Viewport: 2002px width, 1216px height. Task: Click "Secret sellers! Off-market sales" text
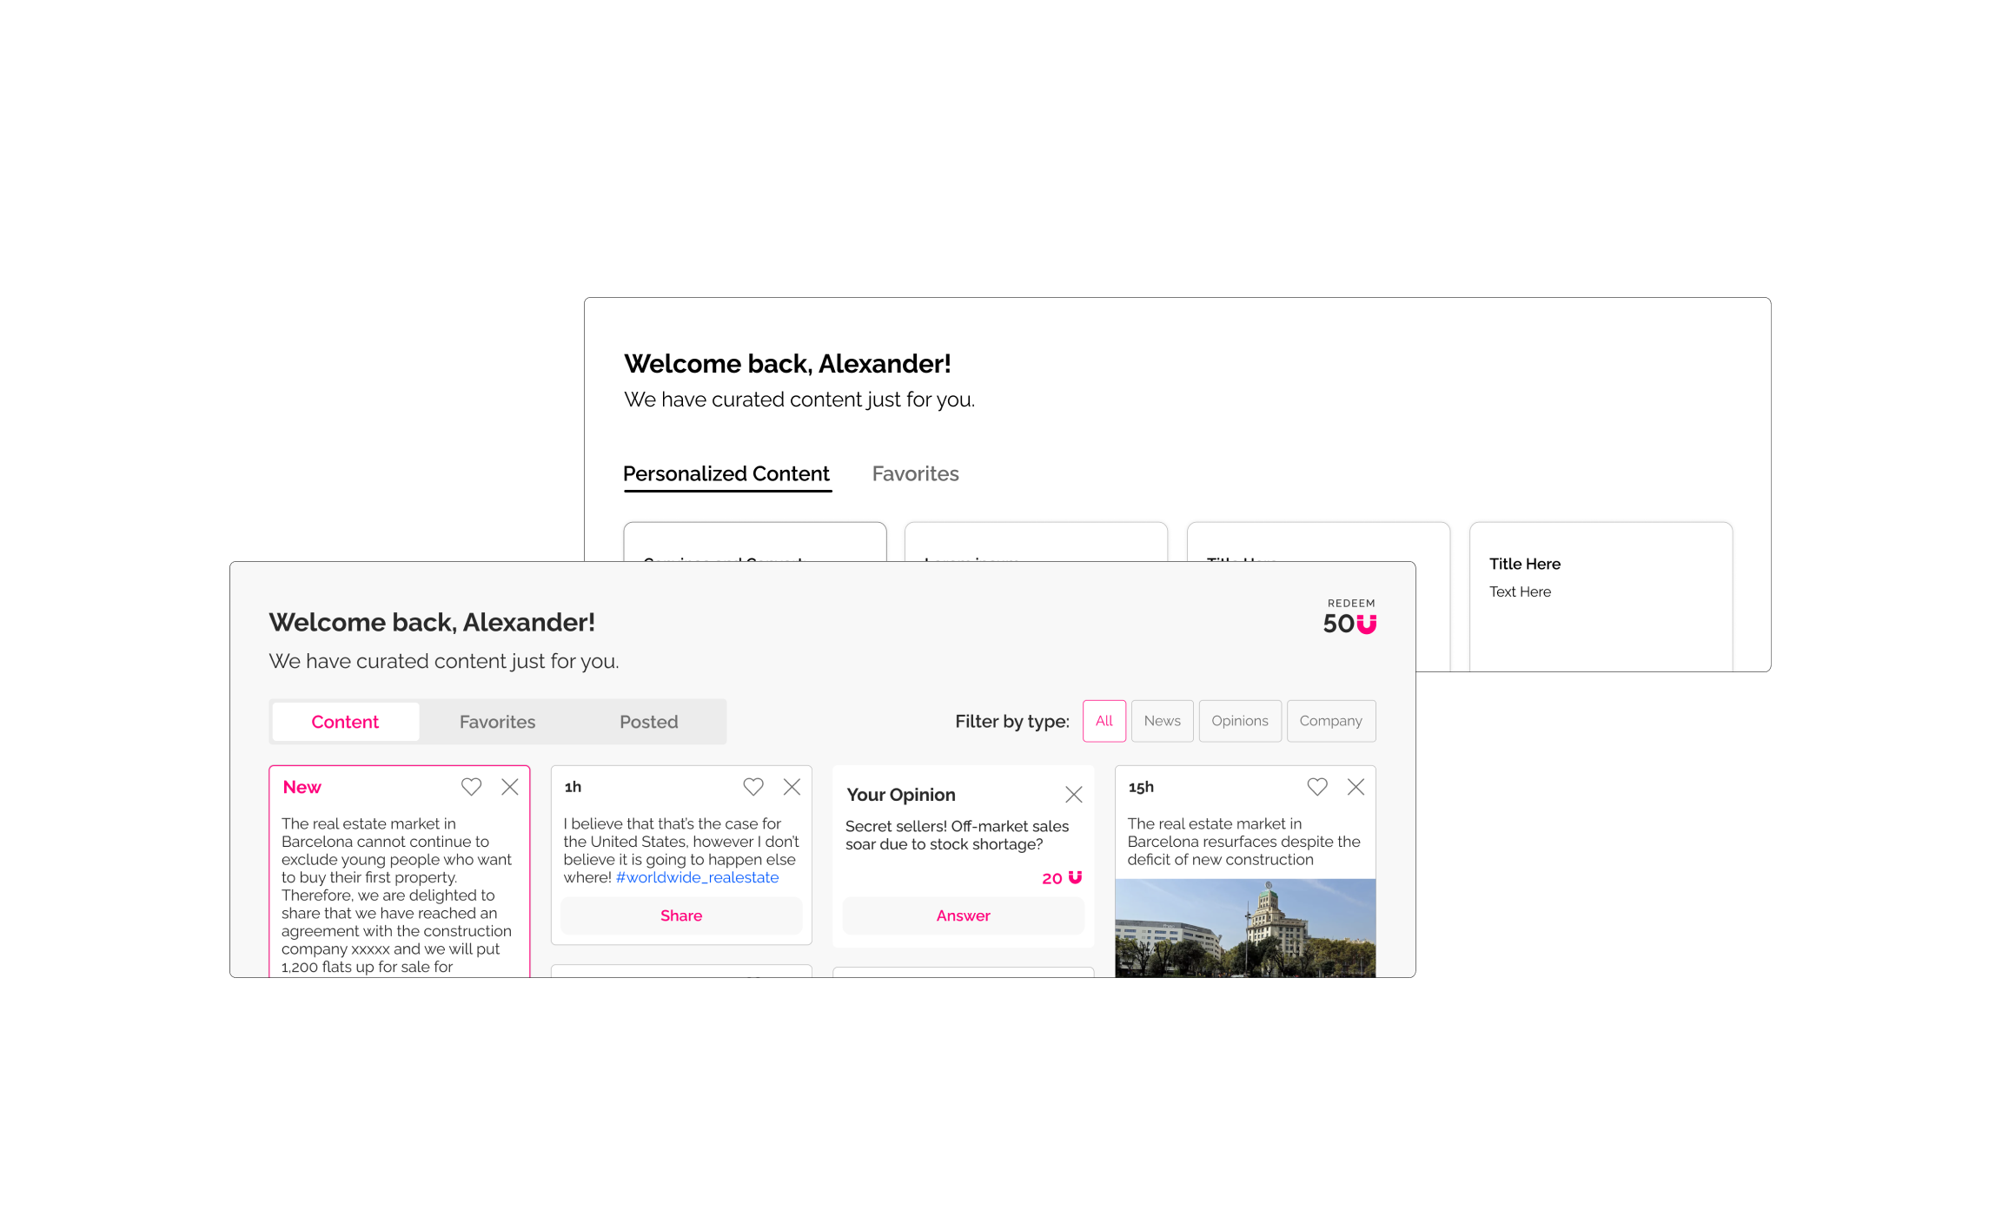tap(957, 826)
